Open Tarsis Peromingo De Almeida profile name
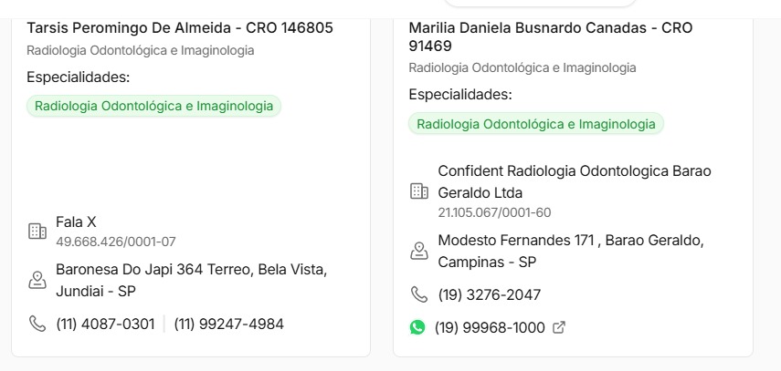This screenshot has height=371, width=781. (180, 28)
